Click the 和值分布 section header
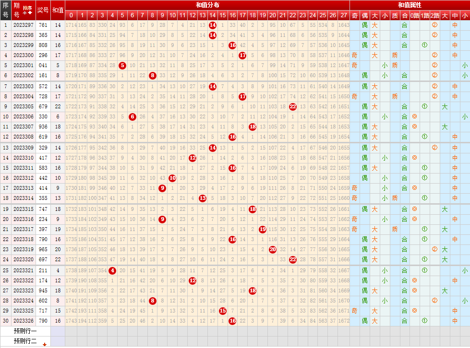This screenshot has width=470, height=348. pyautogui.click(x=207, y=5)
